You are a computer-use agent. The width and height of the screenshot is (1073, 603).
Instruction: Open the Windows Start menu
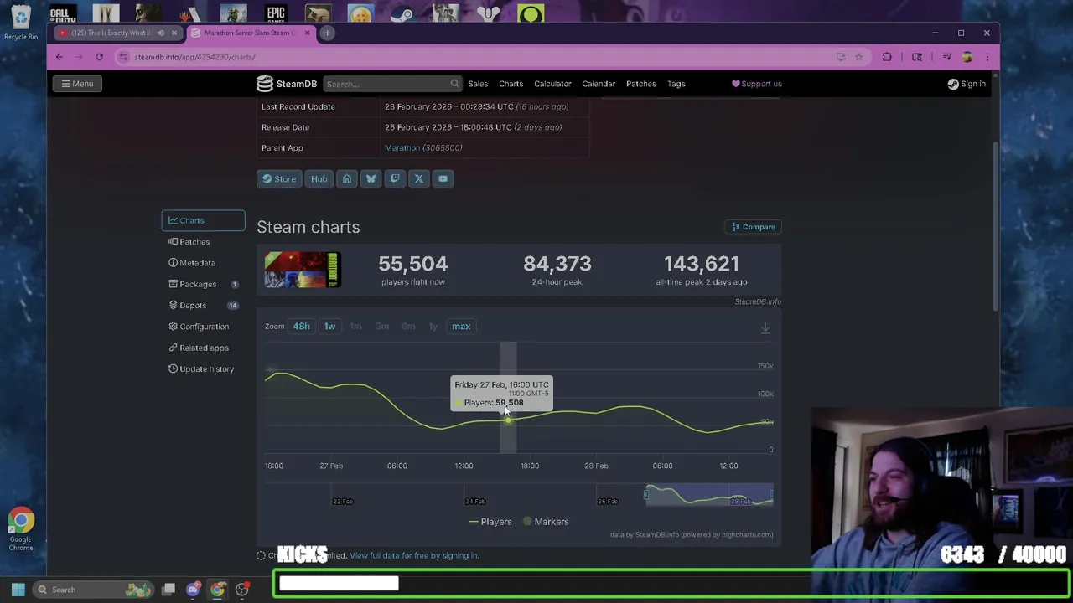tap(18, 590)
